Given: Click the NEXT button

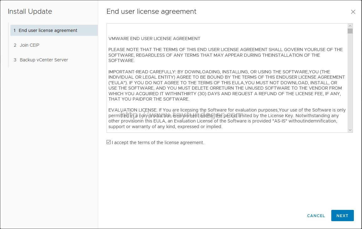Looking at the screenshot, I should click(342, 216).
